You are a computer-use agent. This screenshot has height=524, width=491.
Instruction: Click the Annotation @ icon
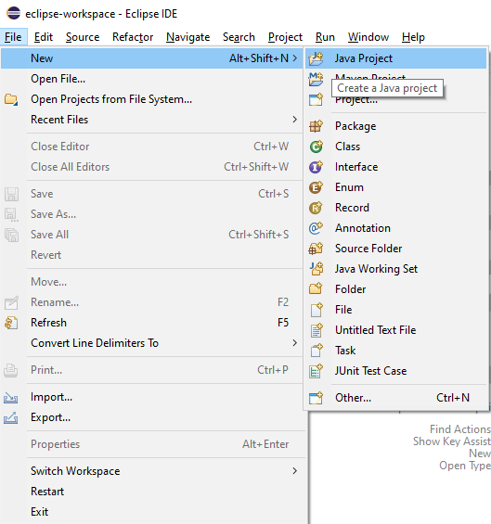click(x=316, y=228)
